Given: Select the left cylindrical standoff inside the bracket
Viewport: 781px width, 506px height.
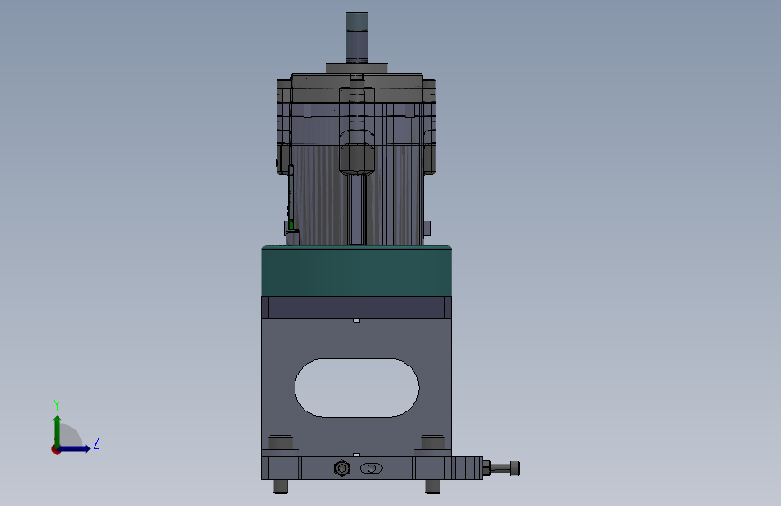Looking at the screenshot, I should (x=280, y=442).
